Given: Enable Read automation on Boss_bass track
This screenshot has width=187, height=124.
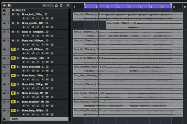Looking at the screenshot, I should click(x=43, y=79).
